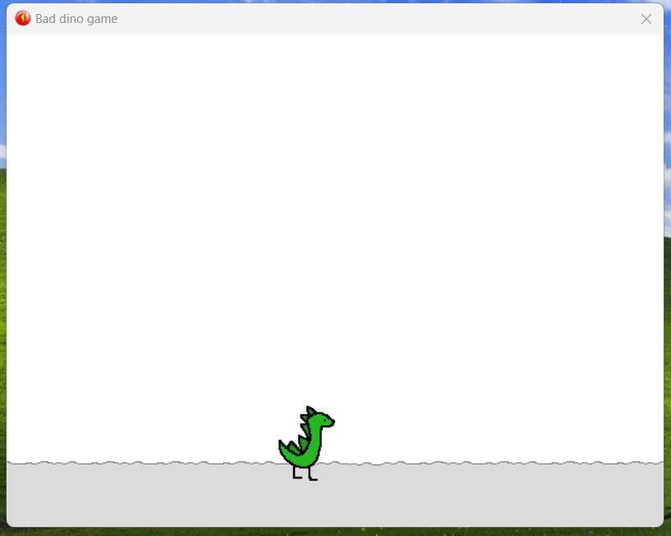
Task: Click the white sky above the dinosaur
Action: (x=308, y=246)
